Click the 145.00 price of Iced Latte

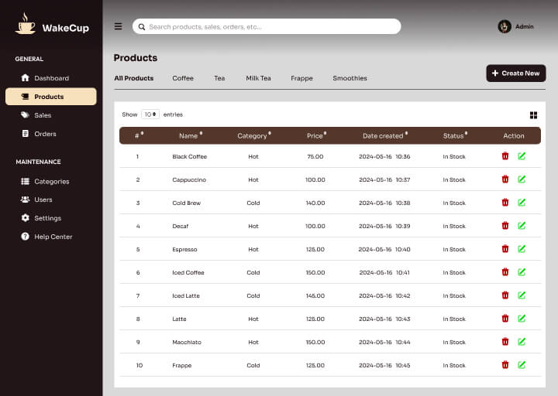click(315, 295)
